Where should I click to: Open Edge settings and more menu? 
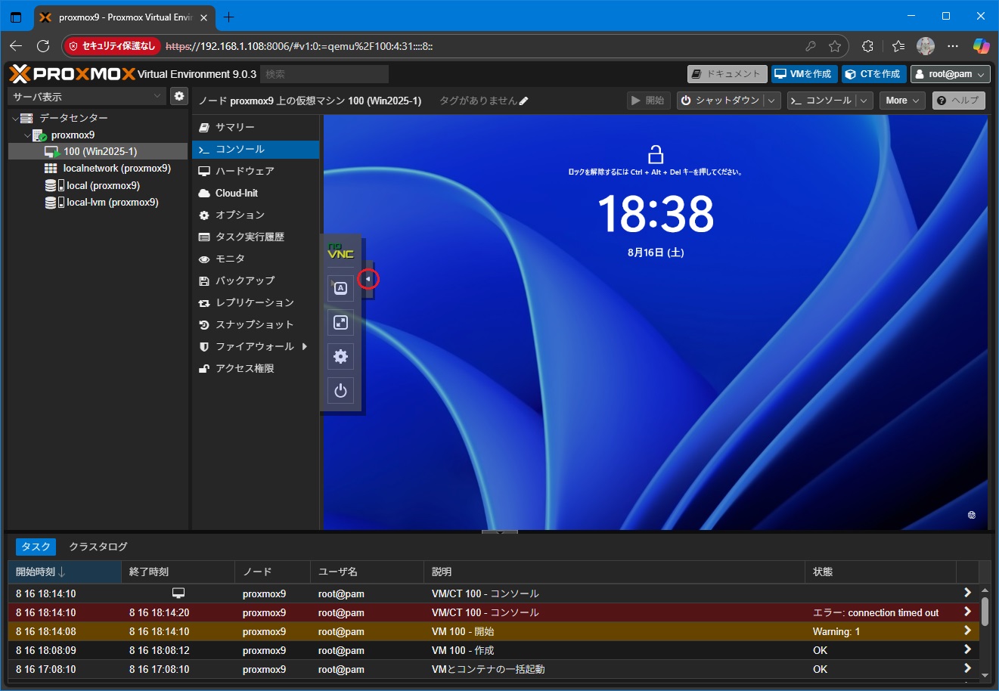click(953, 46)
